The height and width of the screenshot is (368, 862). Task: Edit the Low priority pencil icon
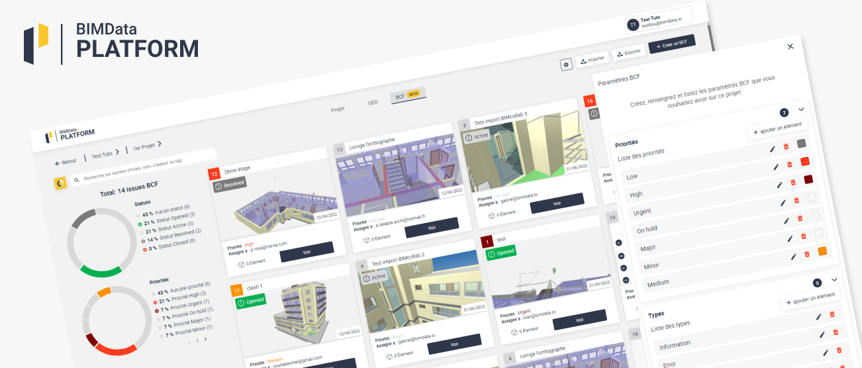[772, 149]
